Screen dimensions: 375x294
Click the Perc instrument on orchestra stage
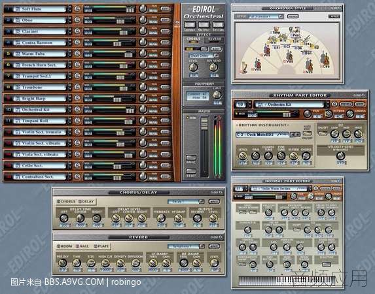point(295,31)
